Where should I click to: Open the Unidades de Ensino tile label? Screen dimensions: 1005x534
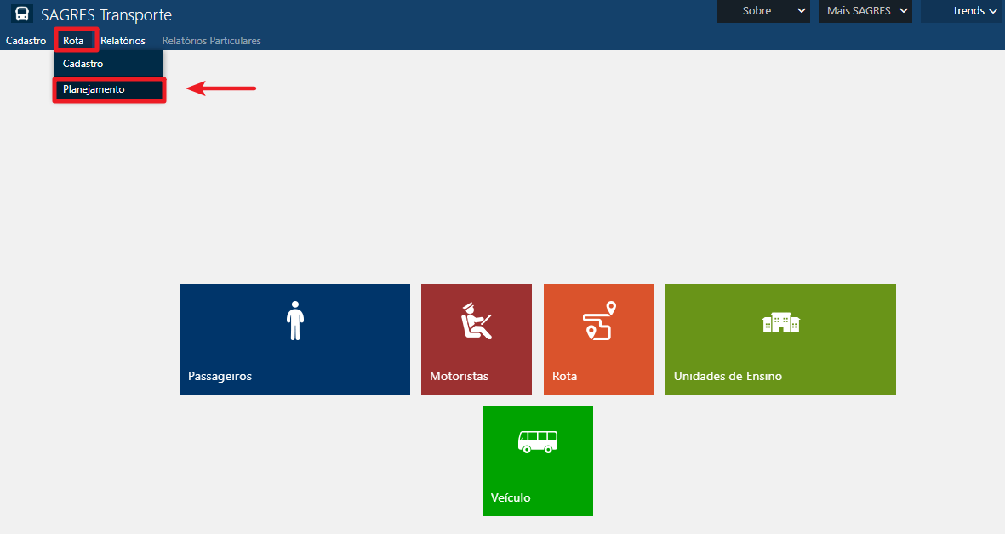click(728, 376)
